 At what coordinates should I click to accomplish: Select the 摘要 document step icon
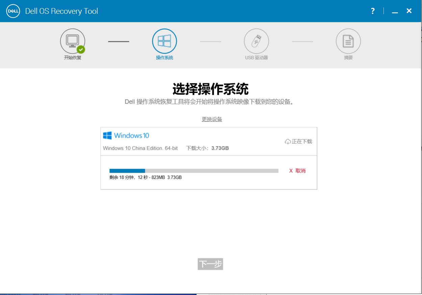348,41
